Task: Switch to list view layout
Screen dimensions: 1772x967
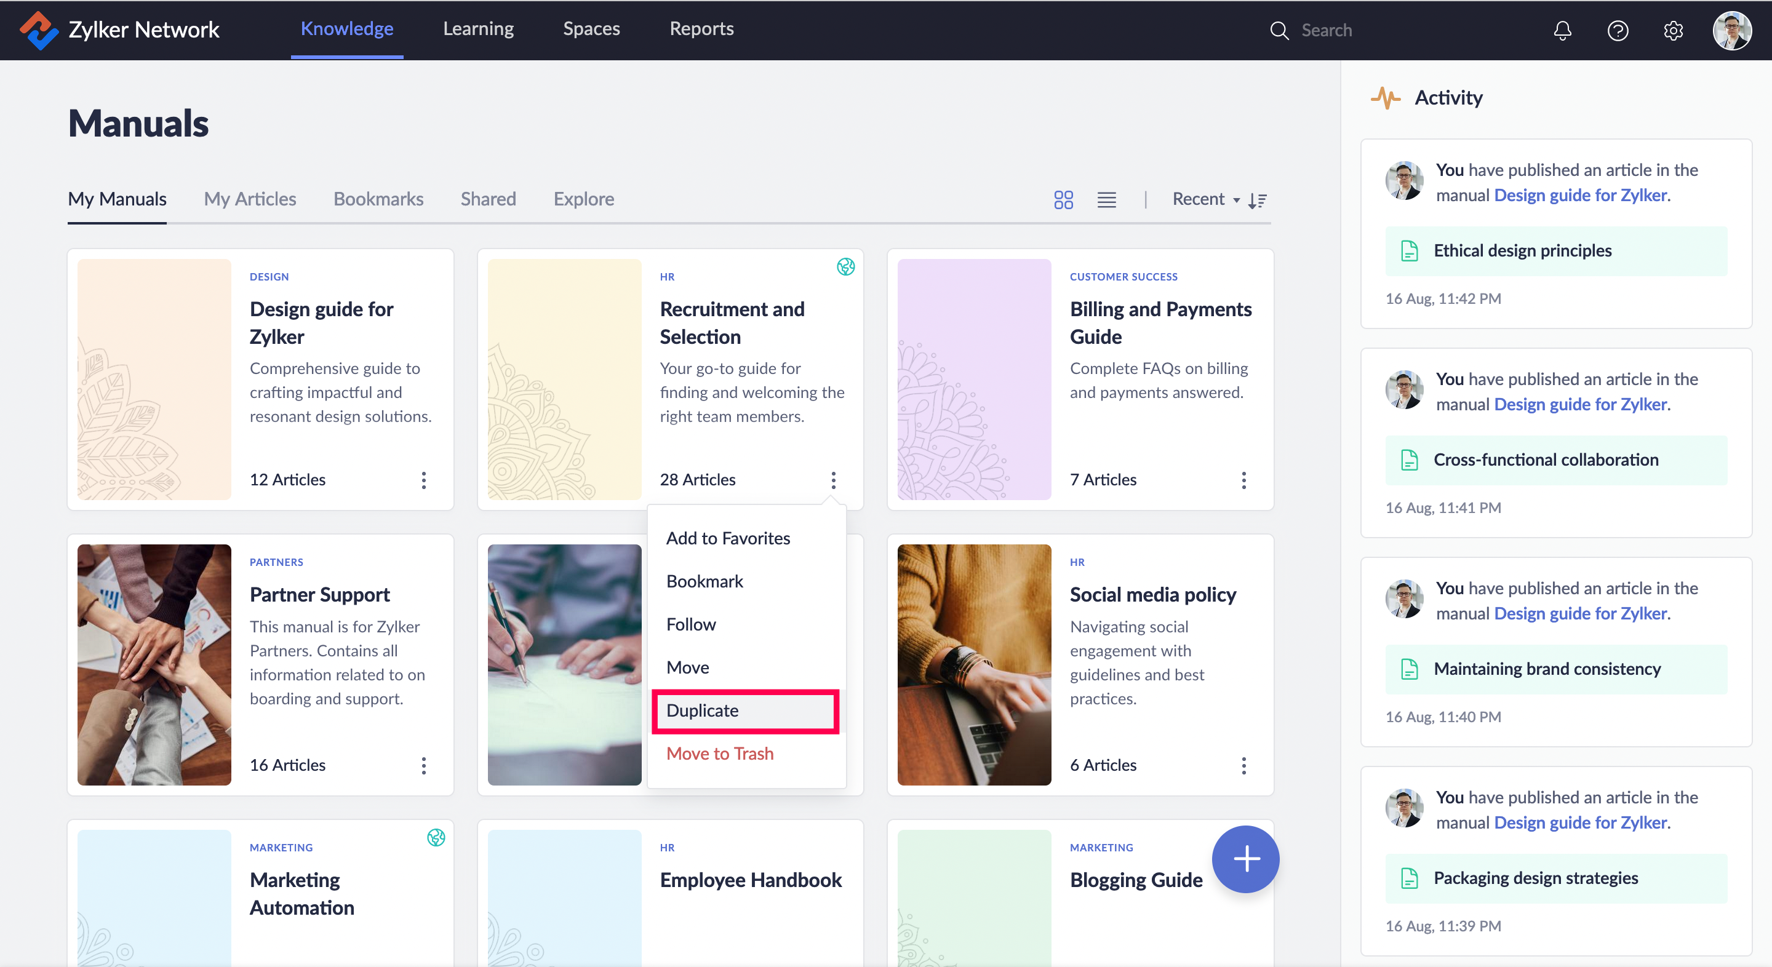Action: coord(1106,200)
